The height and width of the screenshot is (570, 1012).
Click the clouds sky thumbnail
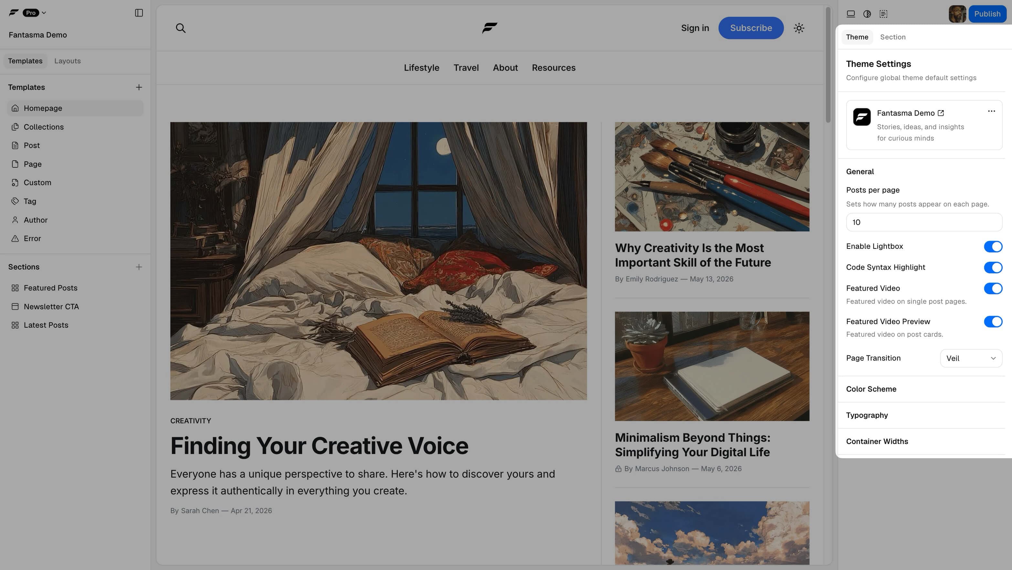[712, 533]
